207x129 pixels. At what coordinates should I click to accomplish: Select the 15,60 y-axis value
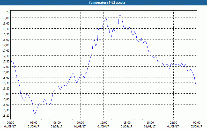pos(6,105)
